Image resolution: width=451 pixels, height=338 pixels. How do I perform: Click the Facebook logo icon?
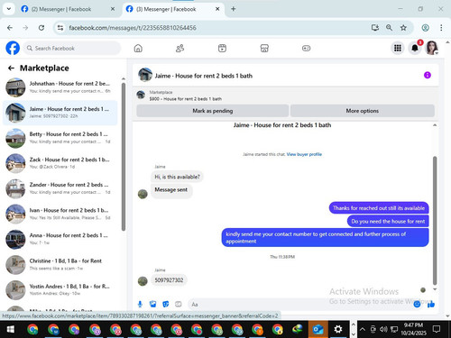coord(13,48)
